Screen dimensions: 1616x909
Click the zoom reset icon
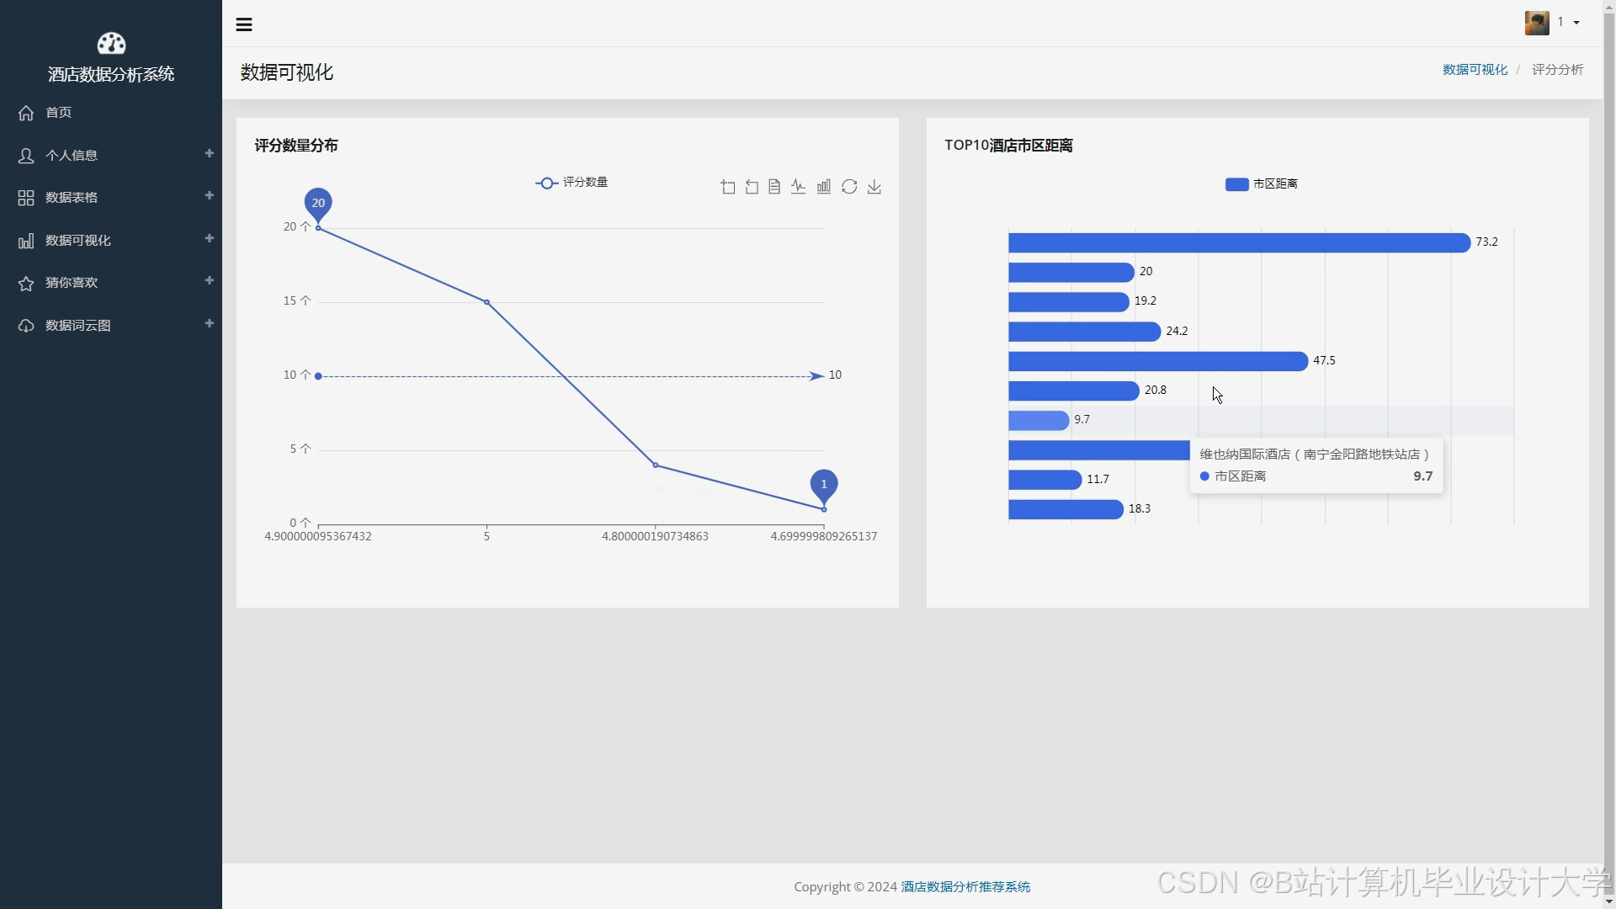pyautogui.click(x=752, y=187)
